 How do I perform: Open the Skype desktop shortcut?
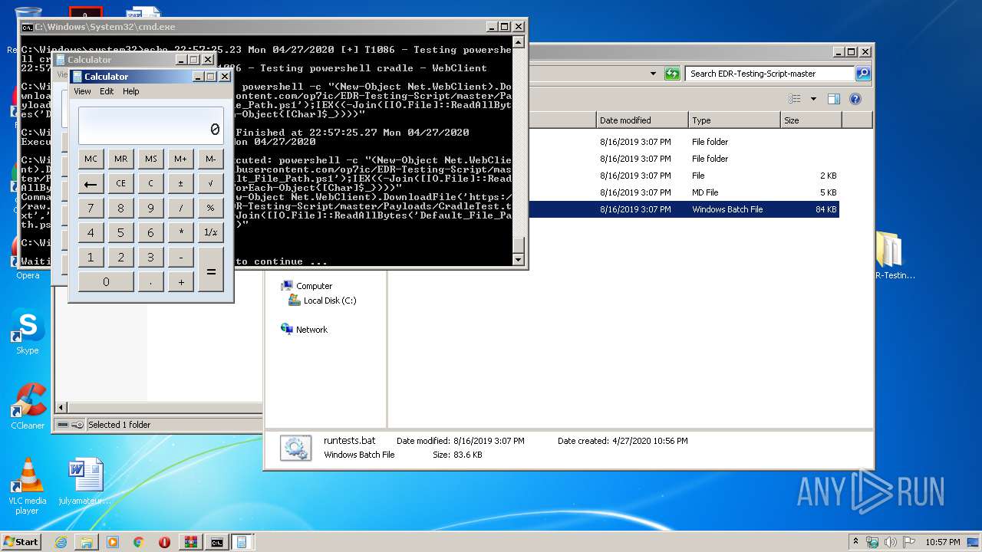pyautogui.click(x=28, y=333)
